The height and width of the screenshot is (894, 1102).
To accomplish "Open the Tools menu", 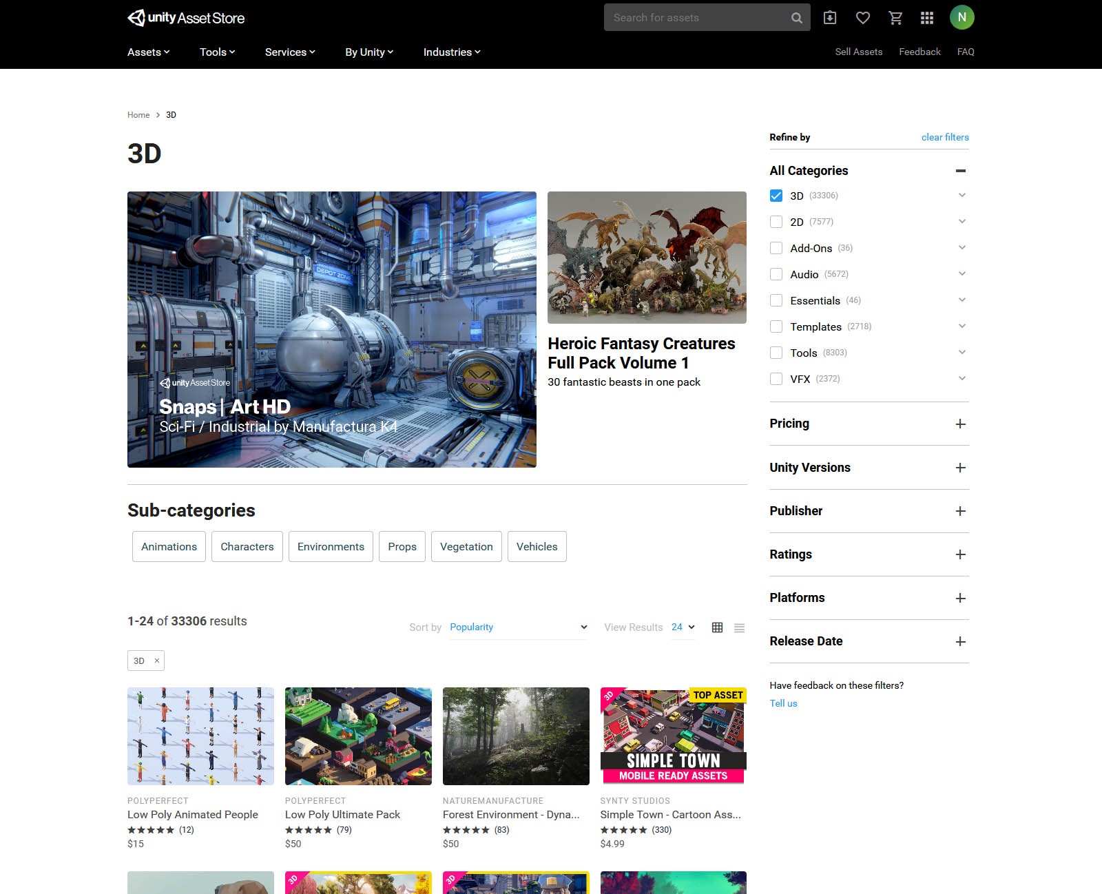I will [217, 52].
